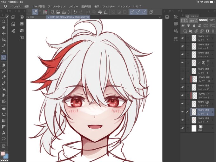Delete layer with trash icon
Screen dimensions: 216x162
[213, 31]
